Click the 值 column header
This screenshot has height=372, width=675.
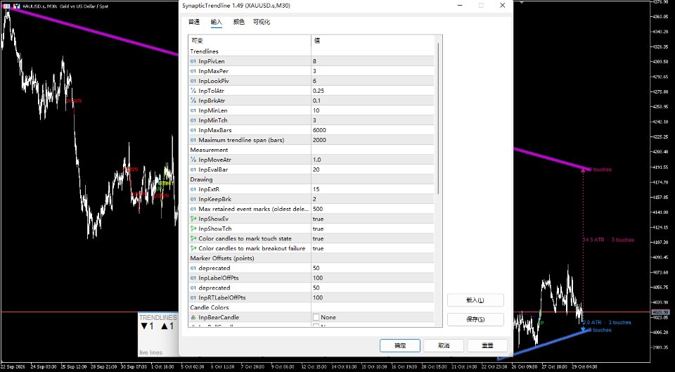click(373, 41)
